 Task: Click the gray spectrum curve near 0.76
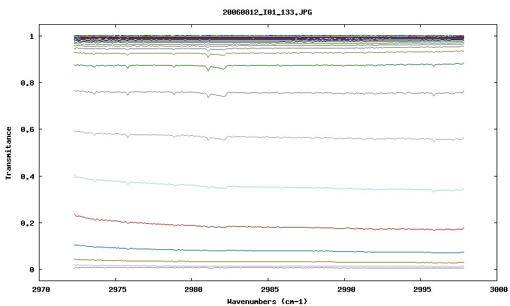(x=268, y=92)
